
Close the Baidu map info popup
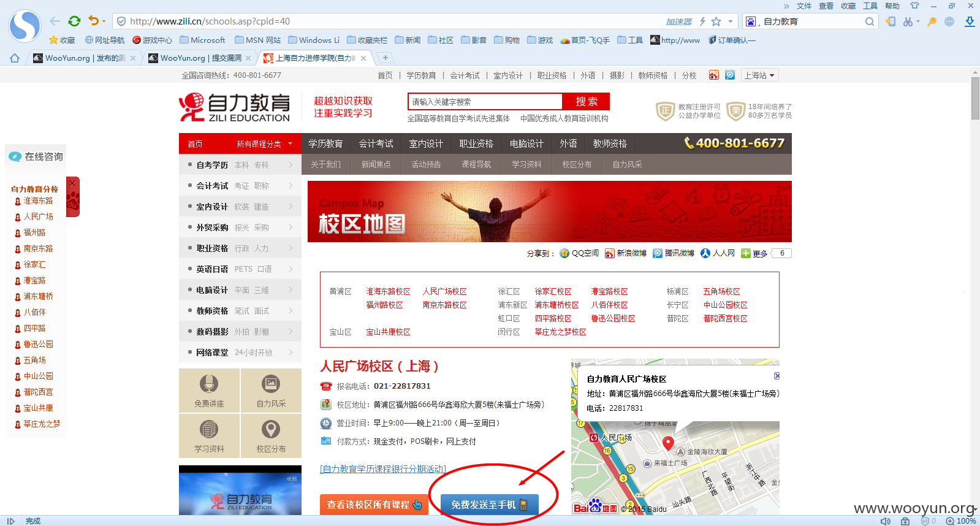point(777,376)
